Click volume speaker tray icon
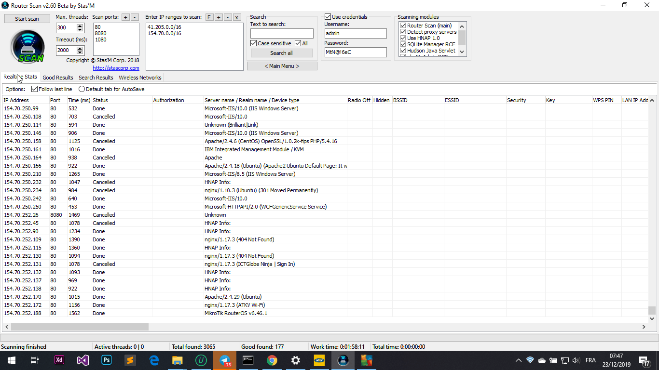The width and height of the screenshot is (659, 370). pyautogui.click(x=576, y=360)
